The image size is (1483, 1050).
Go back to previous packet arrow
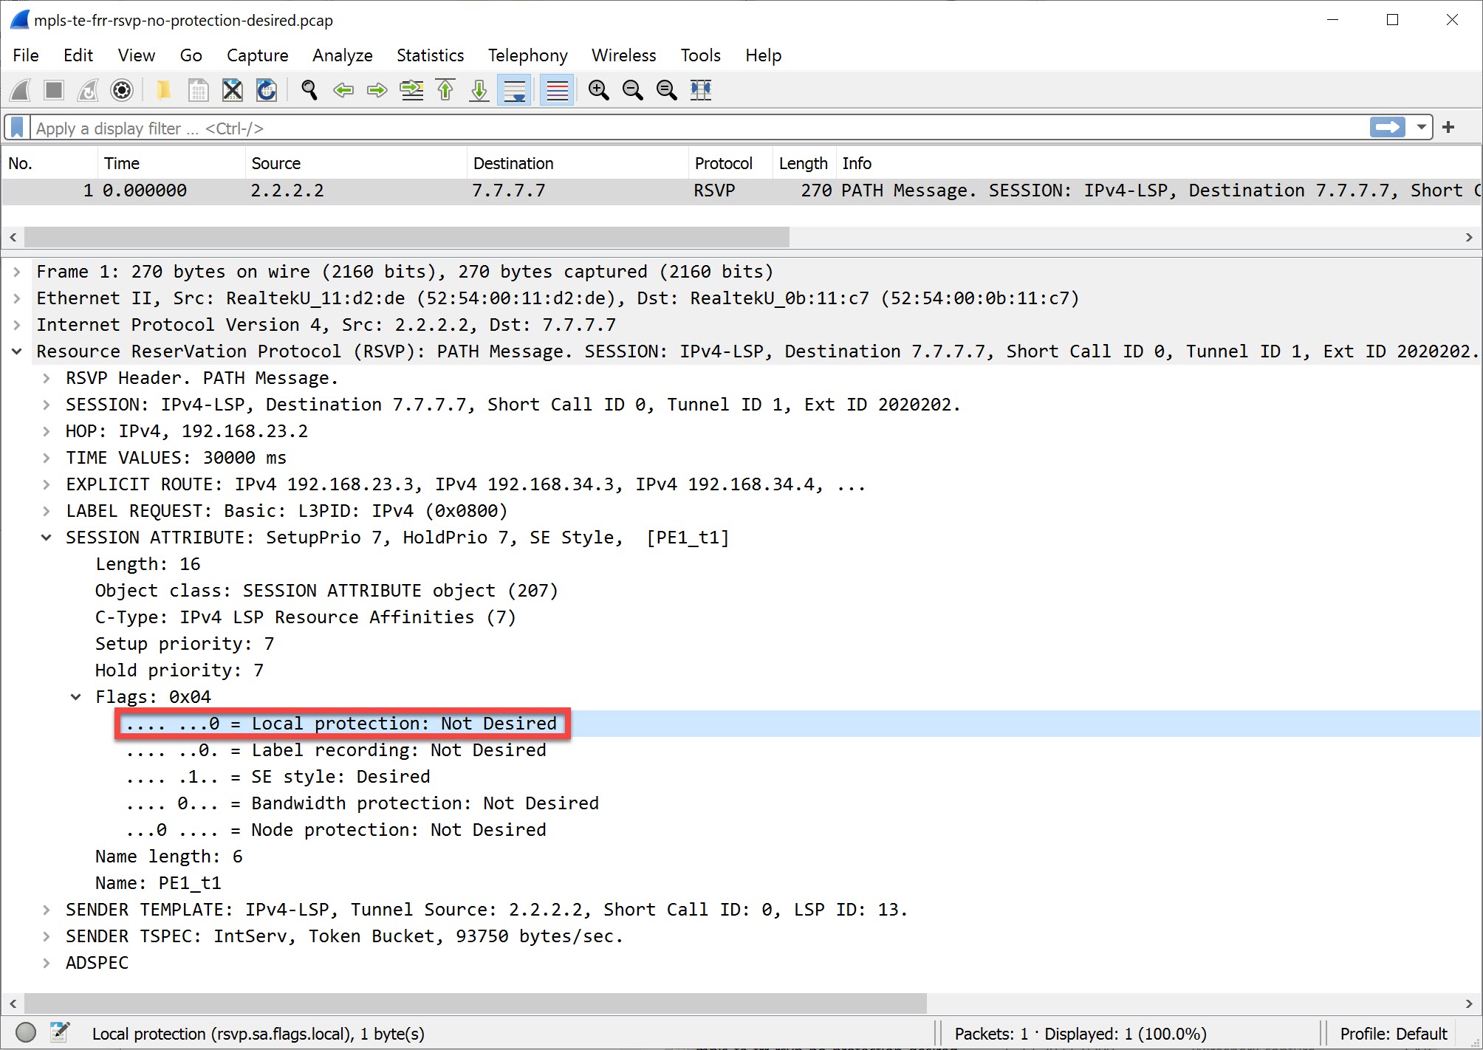coord(343,90)
